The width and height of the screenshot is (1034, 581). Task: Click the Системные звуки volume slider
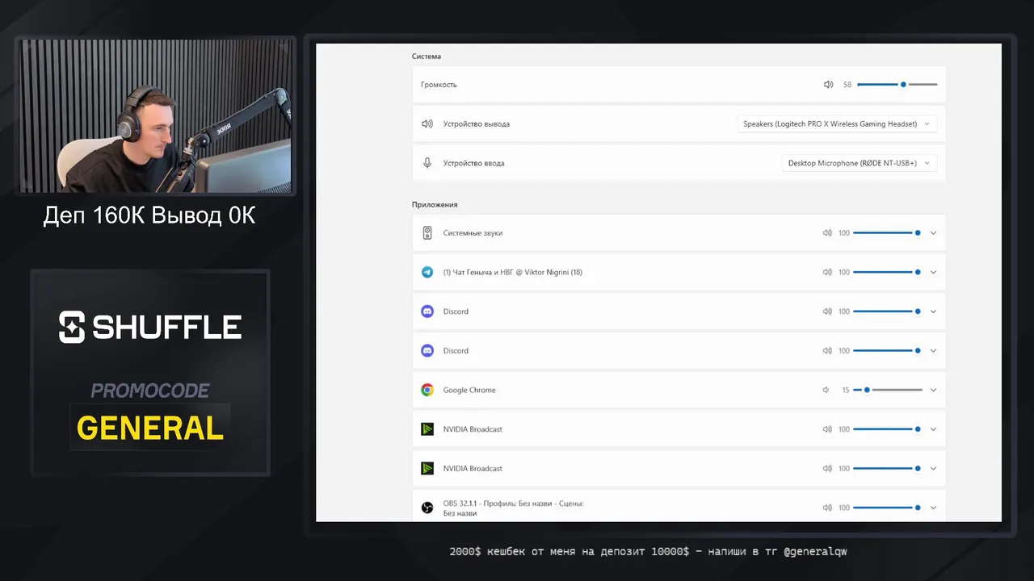888,233
